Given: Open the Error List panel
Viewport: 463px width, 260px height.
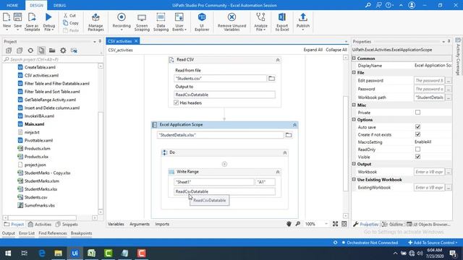Looking at the screenshot, I should (27, 233).
